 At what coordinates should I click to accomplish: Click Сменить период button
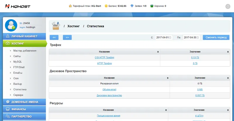coord(216,37)
